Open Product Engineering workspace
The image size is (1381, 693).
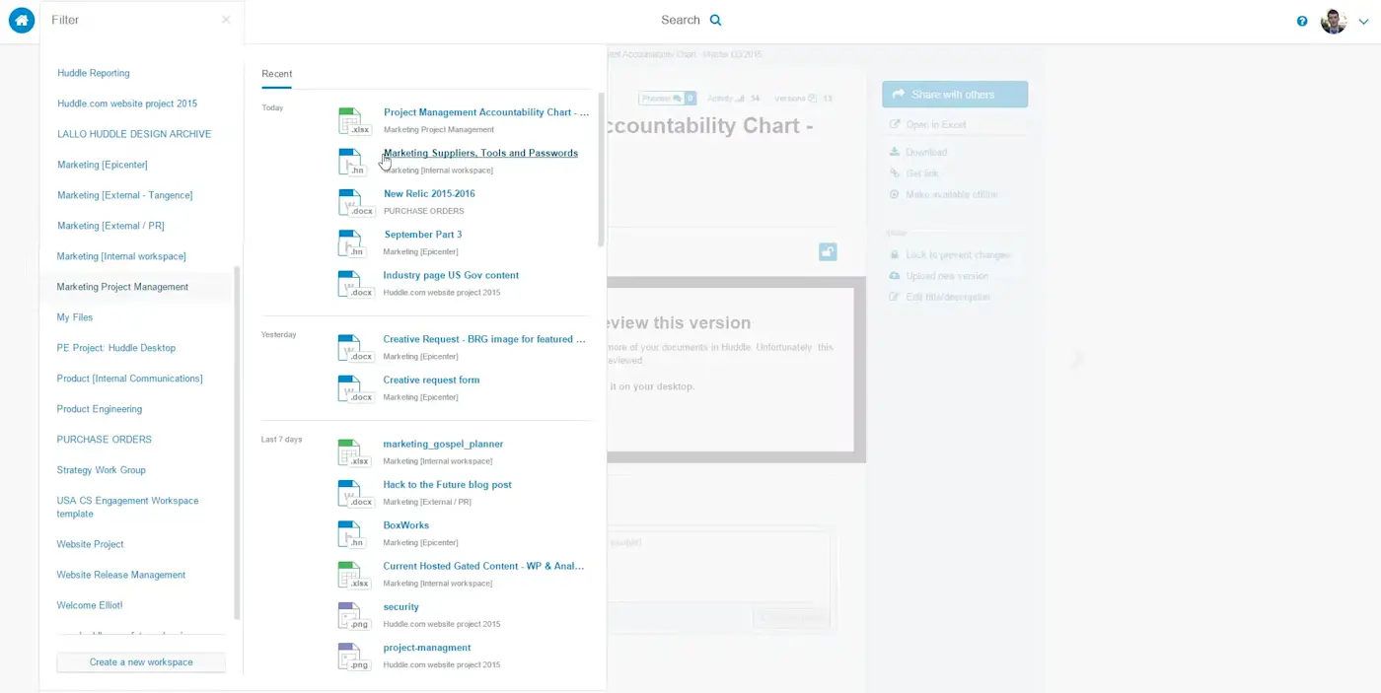pyautogui.click(x=100, y=409)
